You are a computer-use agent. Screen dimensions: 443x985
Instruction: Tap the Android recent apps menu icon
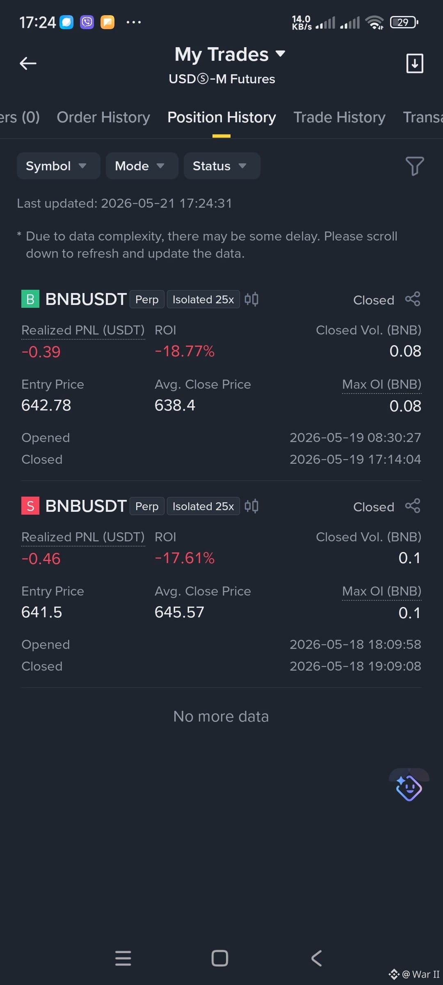[x=123, y=958]
